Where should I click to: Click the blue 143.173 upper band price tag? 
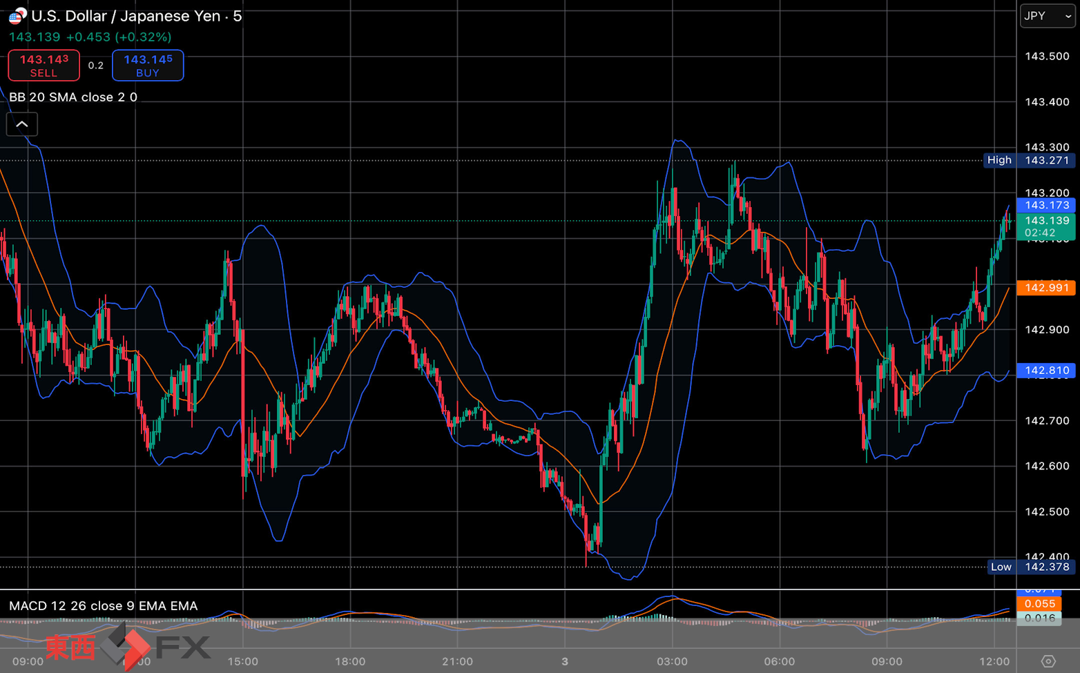[x=1046, y=205]
